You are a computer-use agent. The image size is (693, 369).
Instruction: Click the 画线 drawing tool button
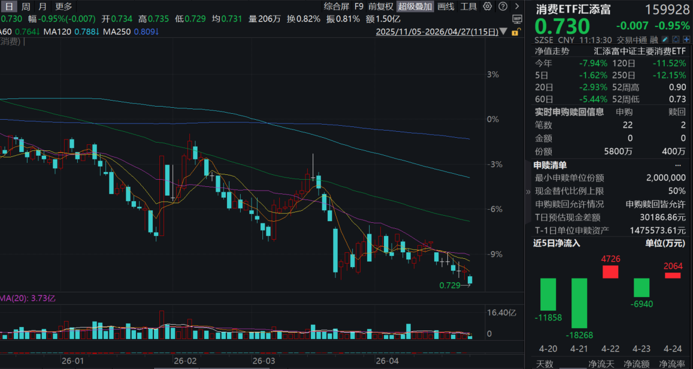[x=446, y=7]
